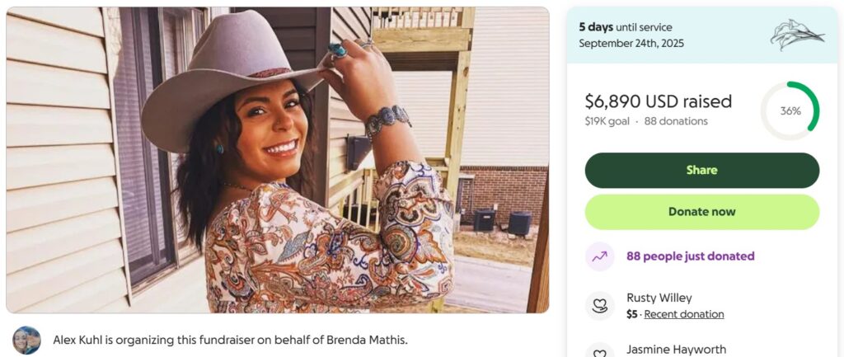Select the Jasmine Hayworth donor name
This screenshot has width=844, height=357.
pyautogui.click(x=676, y=350)
